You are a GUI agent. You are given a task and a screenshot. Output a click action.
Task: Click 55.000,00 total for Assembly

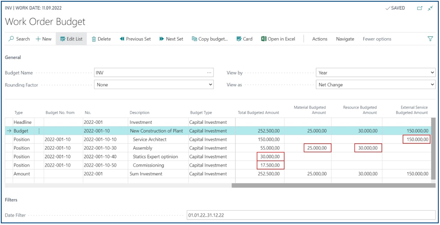270,148
